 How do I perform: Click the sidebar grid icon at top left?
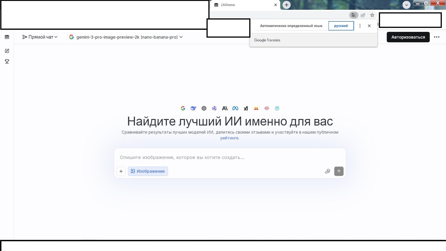[x=7, y=37]
